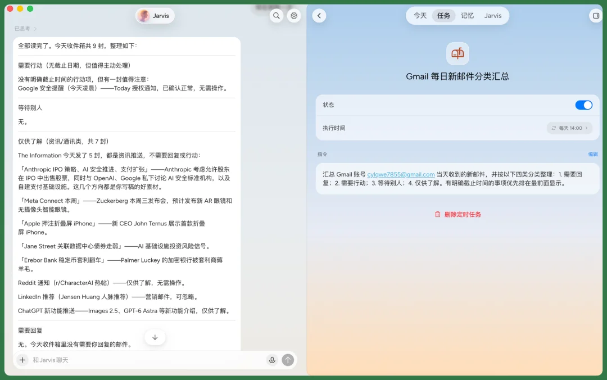Click the 状态 label
The image size is (607, 380).
pyautogui.click(x=328, y=105)
